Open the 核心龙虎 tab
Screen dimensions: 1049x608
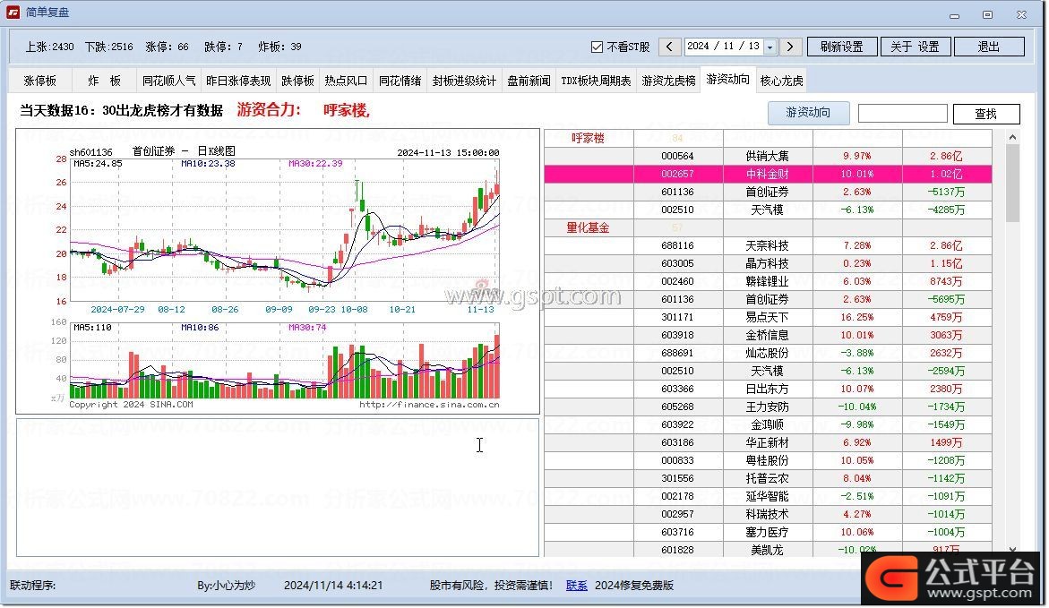click(781, 81)
